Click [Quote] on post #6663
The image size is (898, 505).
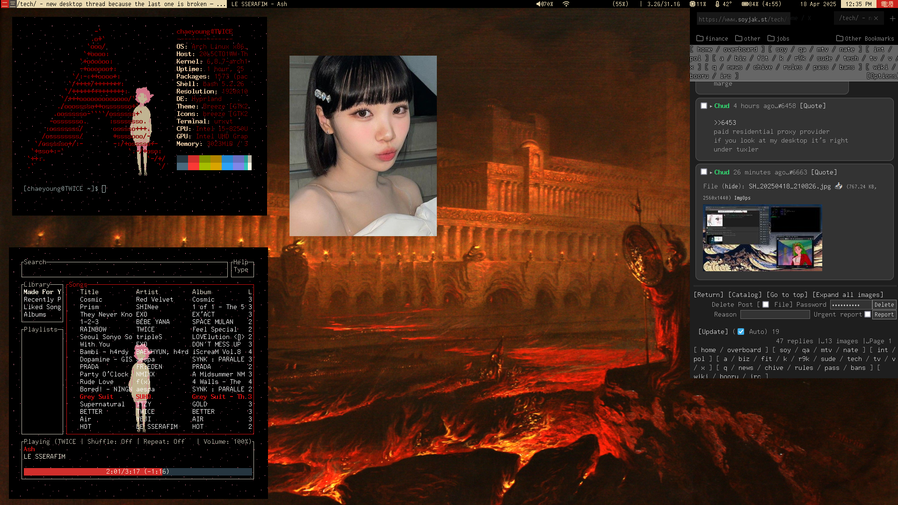824,172
